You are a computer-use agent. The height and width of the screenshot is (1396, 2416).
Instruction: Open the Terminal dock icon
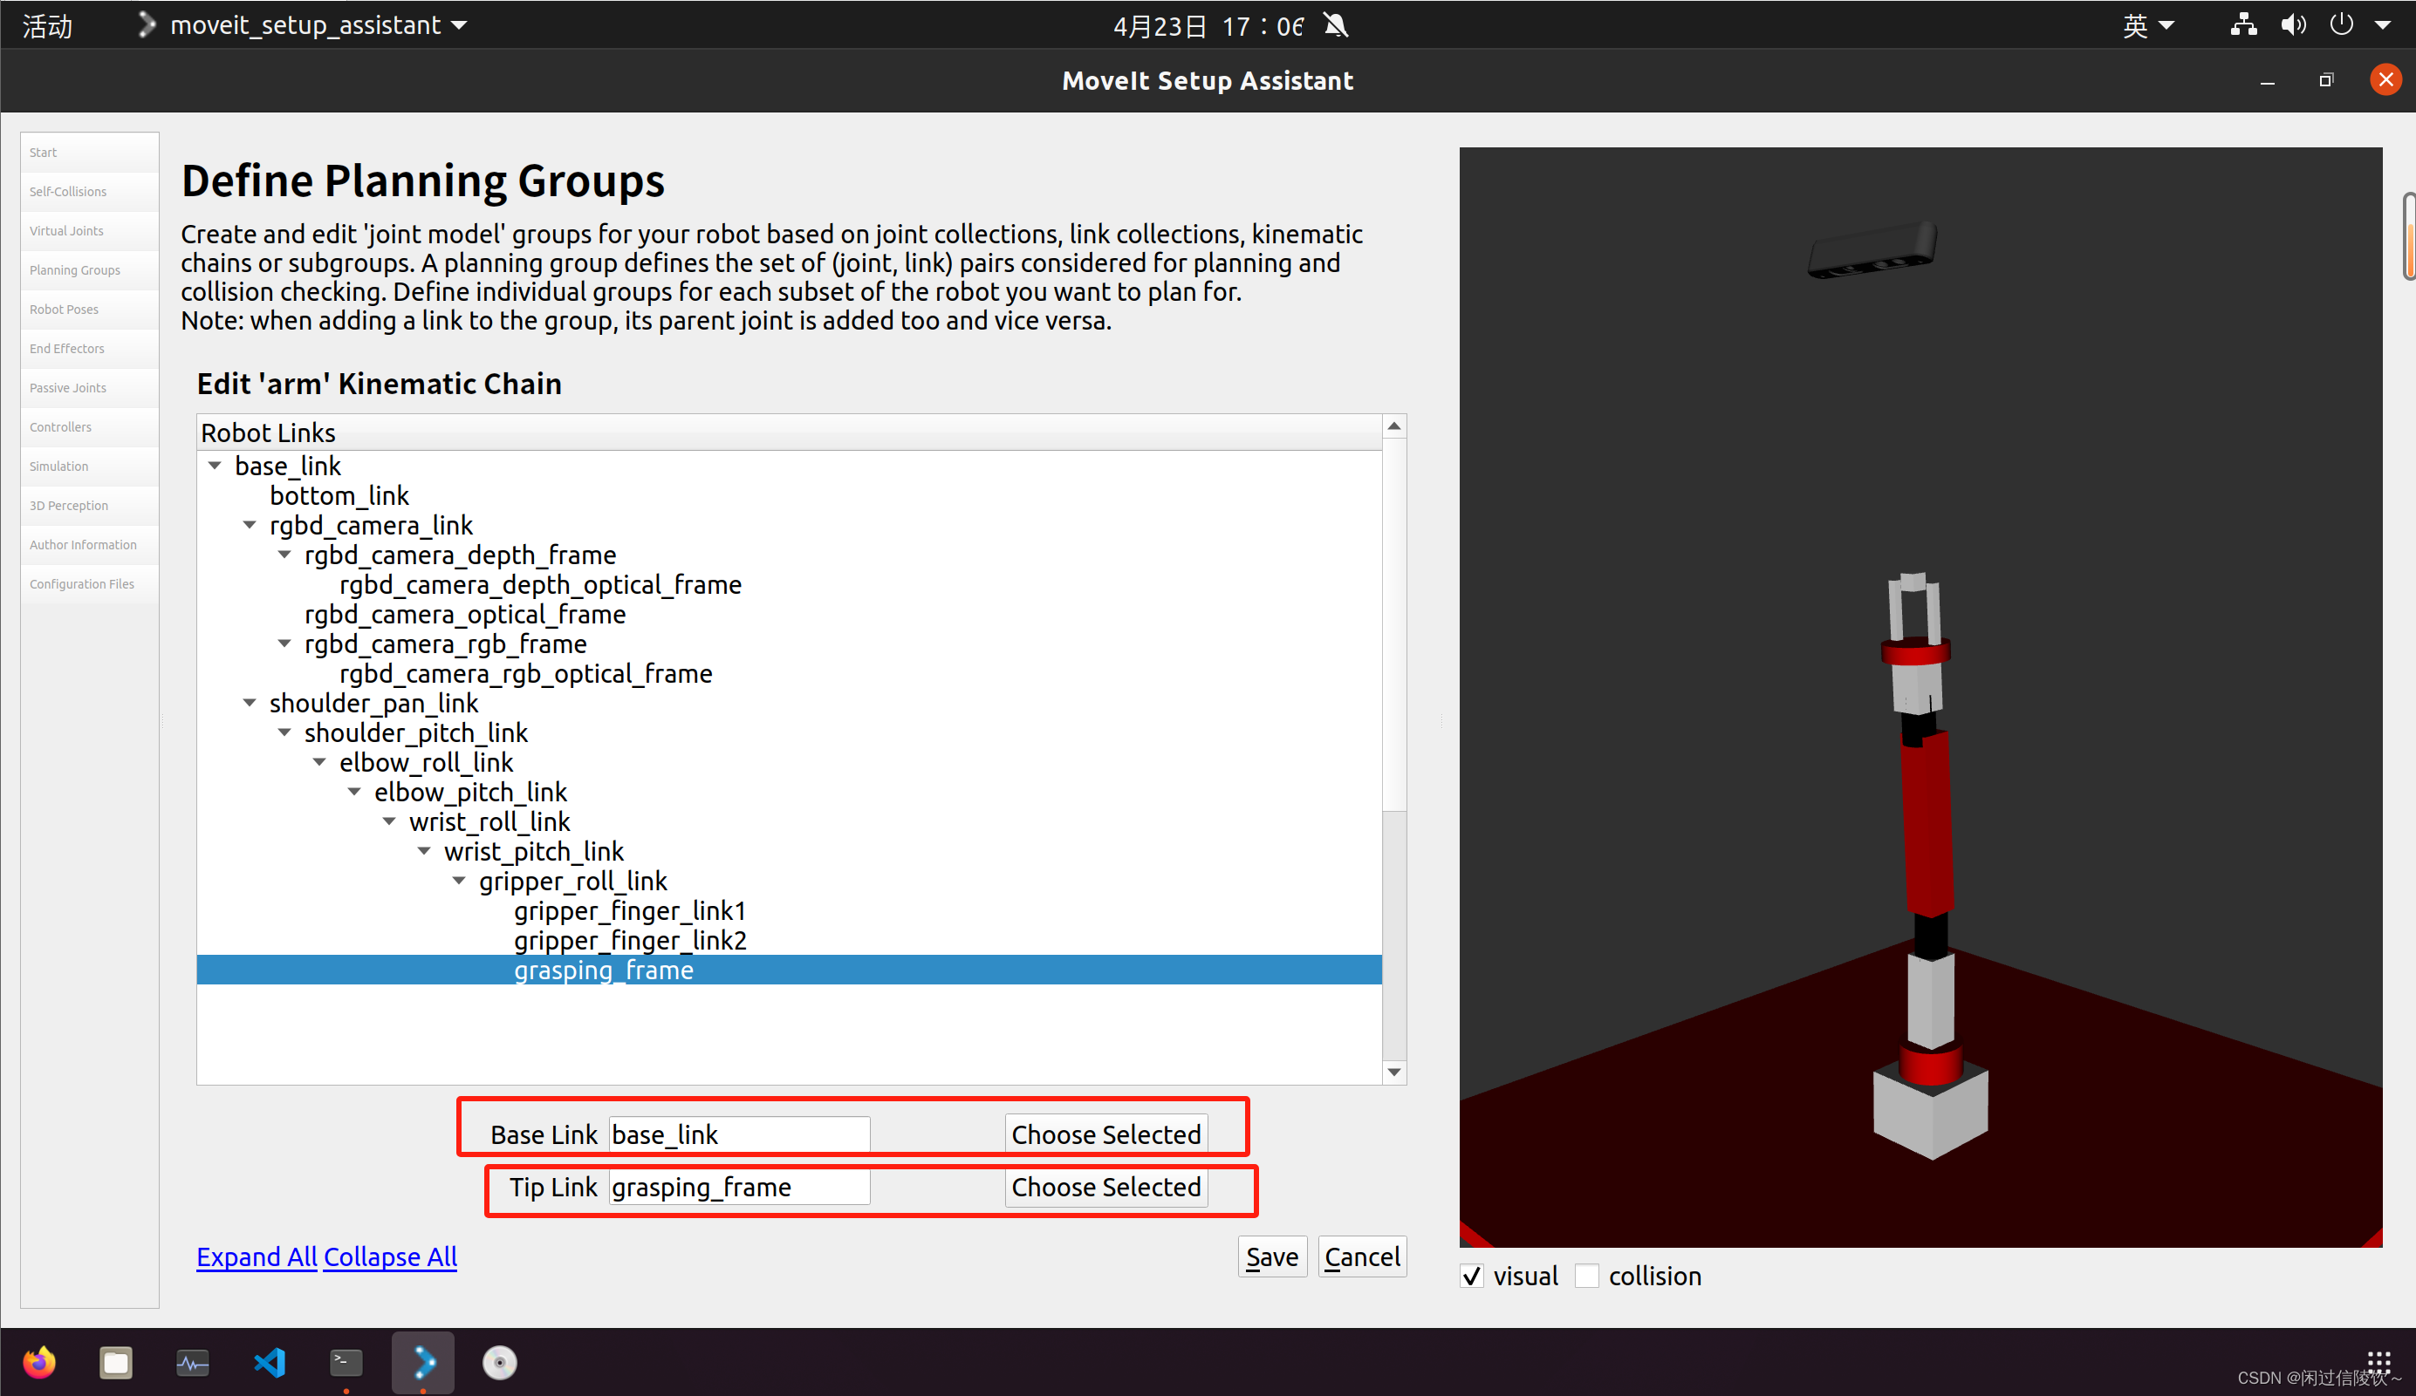click(346, 1361)
